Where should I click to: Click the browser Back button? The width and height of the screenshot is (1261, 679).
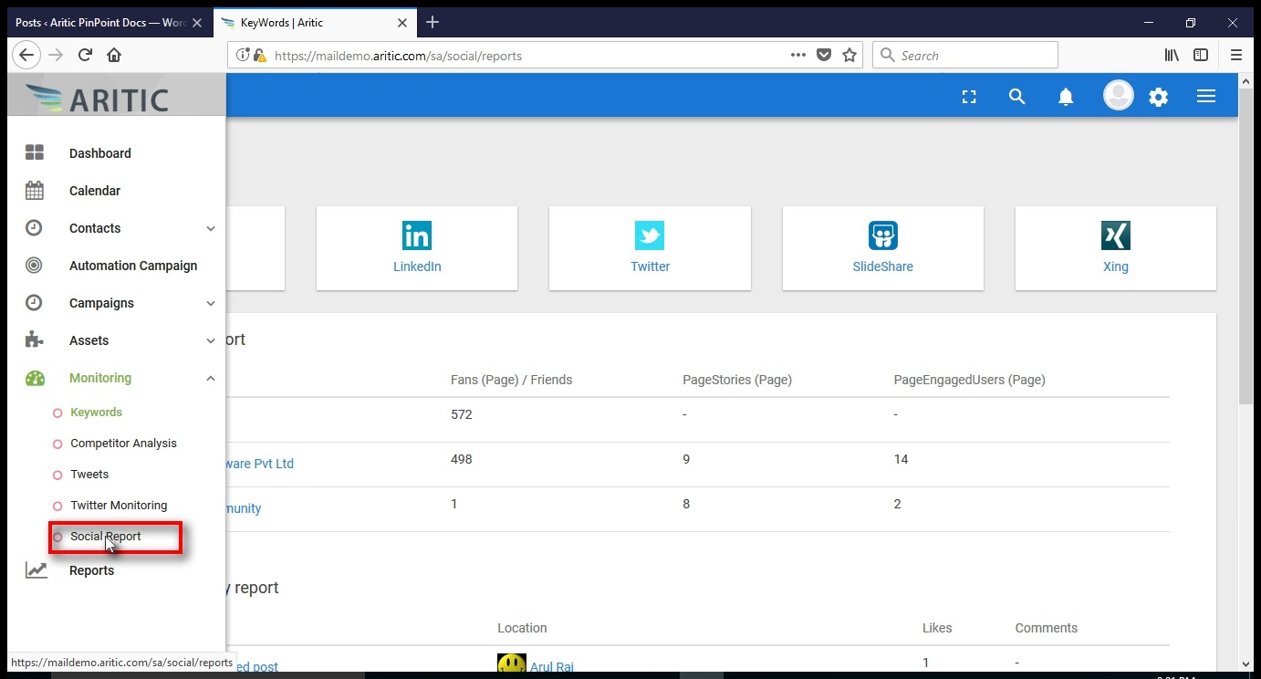coord(26,55)
